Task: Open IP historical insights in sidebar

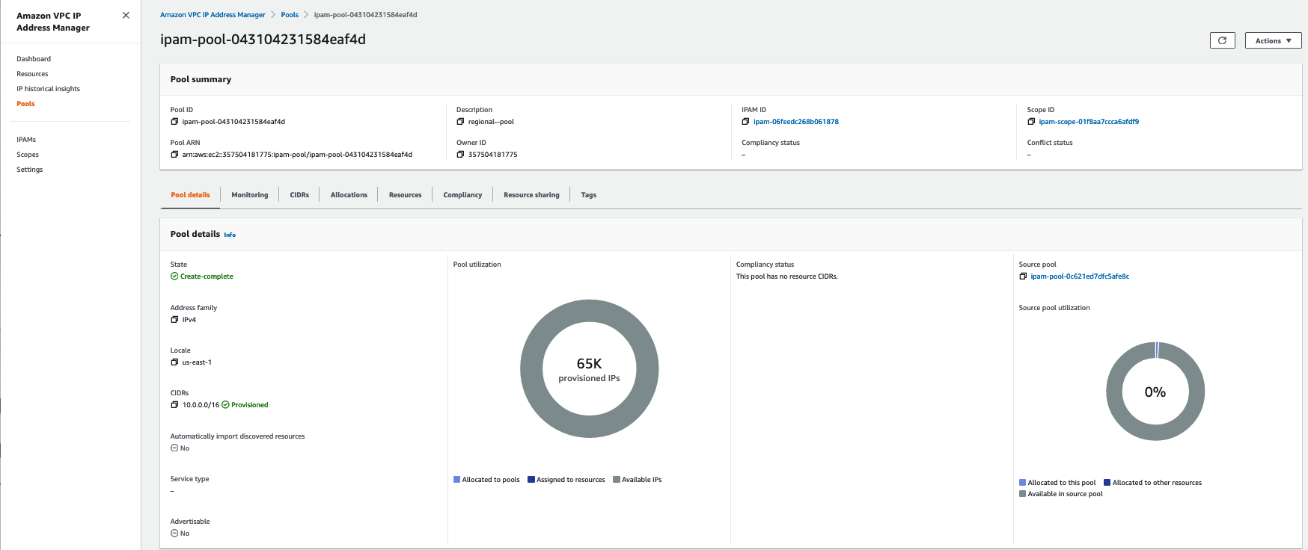Action: pyautogui.click(x=48, y=89)
